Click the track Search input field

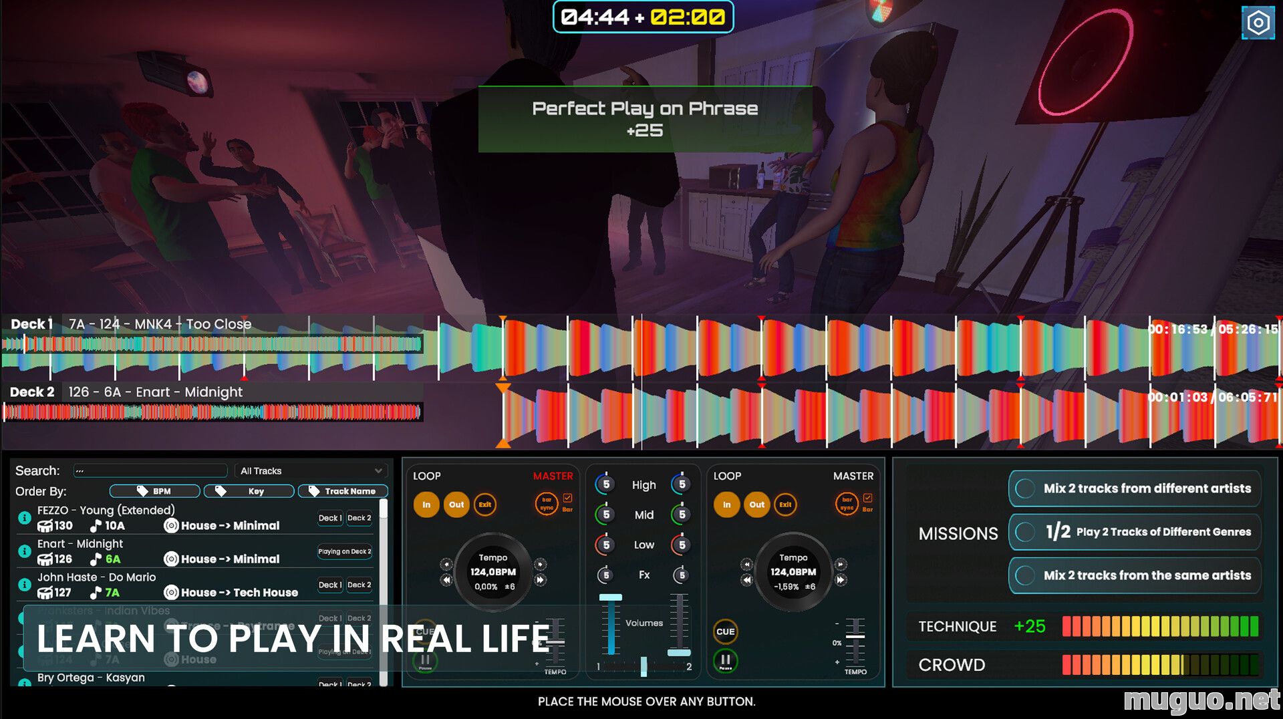tap(150, 471)
